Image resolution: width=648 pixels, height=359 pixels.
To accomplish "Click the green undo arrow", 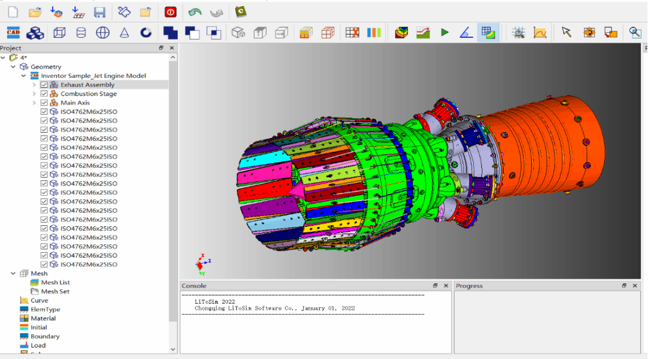I will tap(194, 12).
